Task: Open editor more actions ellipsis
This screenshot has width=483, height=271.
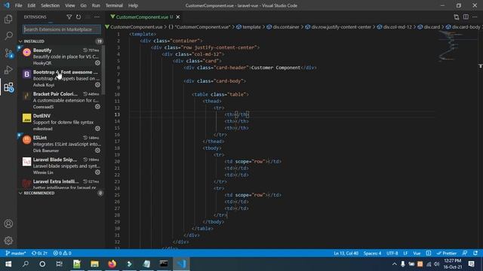Action: coord(475,17)
